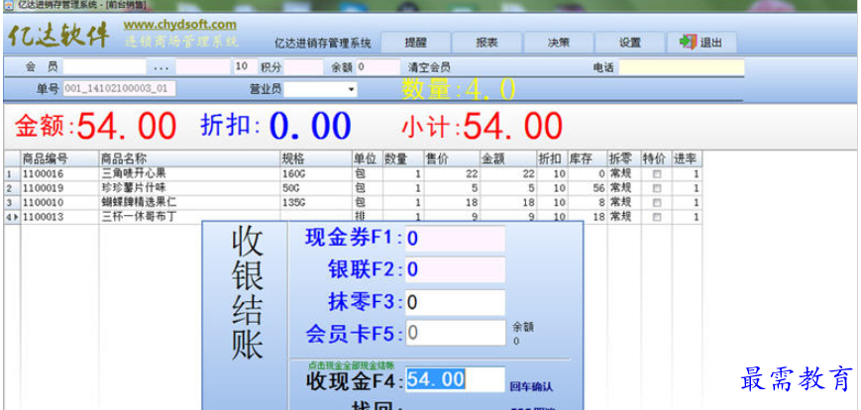This screenshot has width=861, height=410.
Task: Click the 回车确认 label
Action: [531, 386]
